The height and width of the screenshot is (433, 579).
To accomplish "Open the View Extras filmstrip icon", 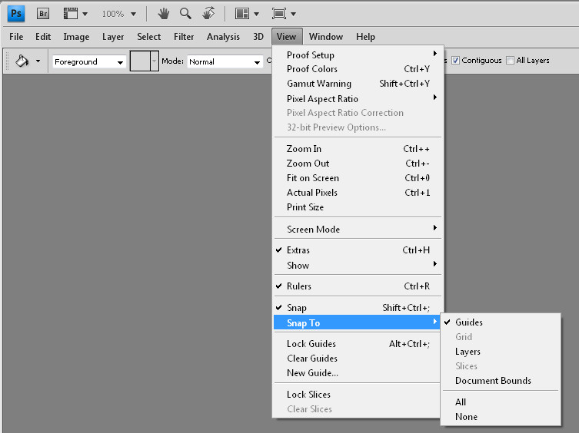I will [71, 14].
